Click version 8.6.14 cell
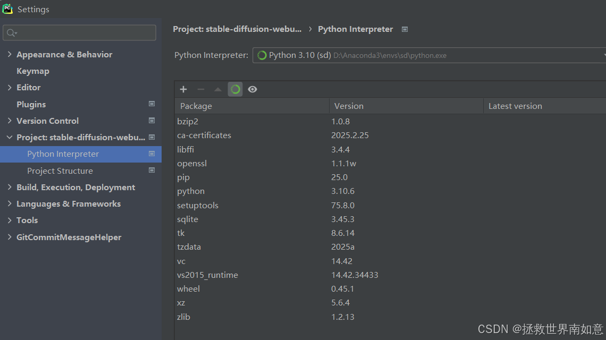Image resolution: width=606 pixels, height=340 pixels. point(343,233)
